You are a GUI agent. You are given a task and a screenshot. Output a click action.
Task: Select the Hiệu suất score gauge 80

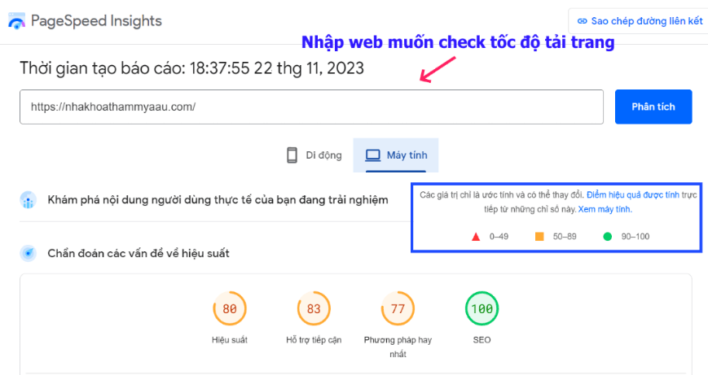[230, 309]
